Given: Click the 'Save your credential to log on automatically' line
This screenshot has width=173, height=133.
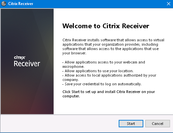Looking at the screenshot, I should pos(102,84).
